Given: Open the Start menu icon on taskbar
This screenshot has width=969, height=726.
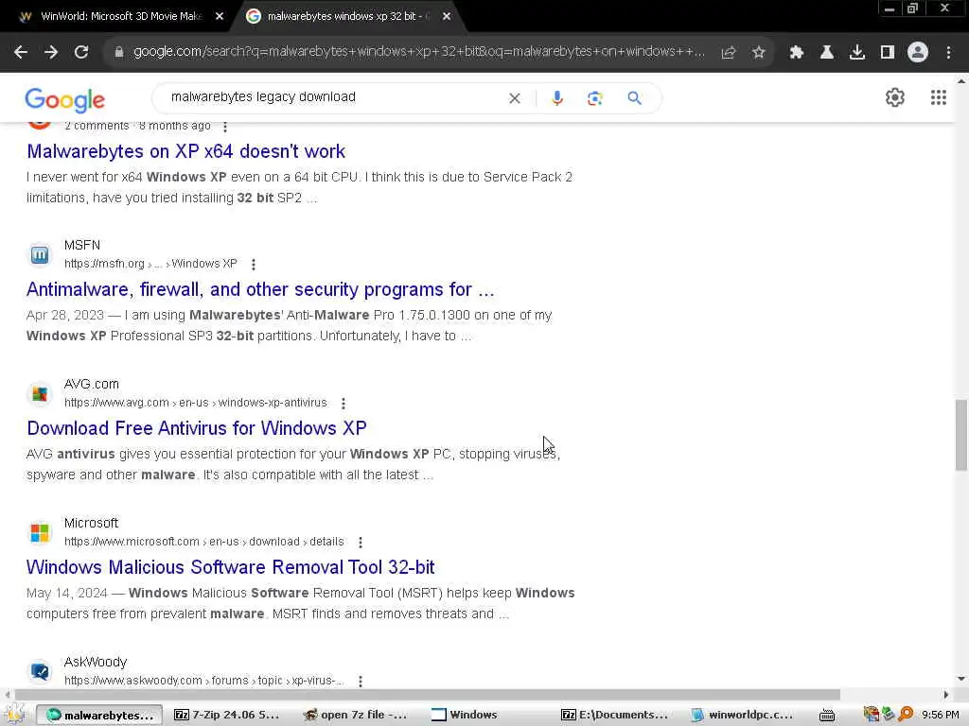Looking at the screenshot, I should click(x=15, y=715).
